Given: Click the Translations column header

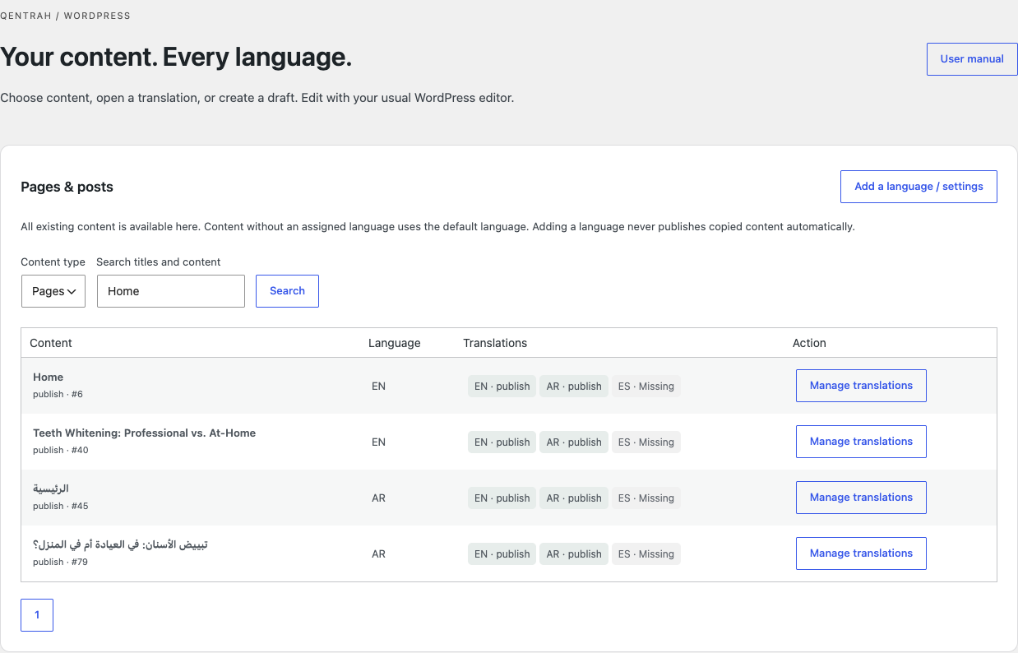Looking at the screenshot, I should (x=495, y=343).
